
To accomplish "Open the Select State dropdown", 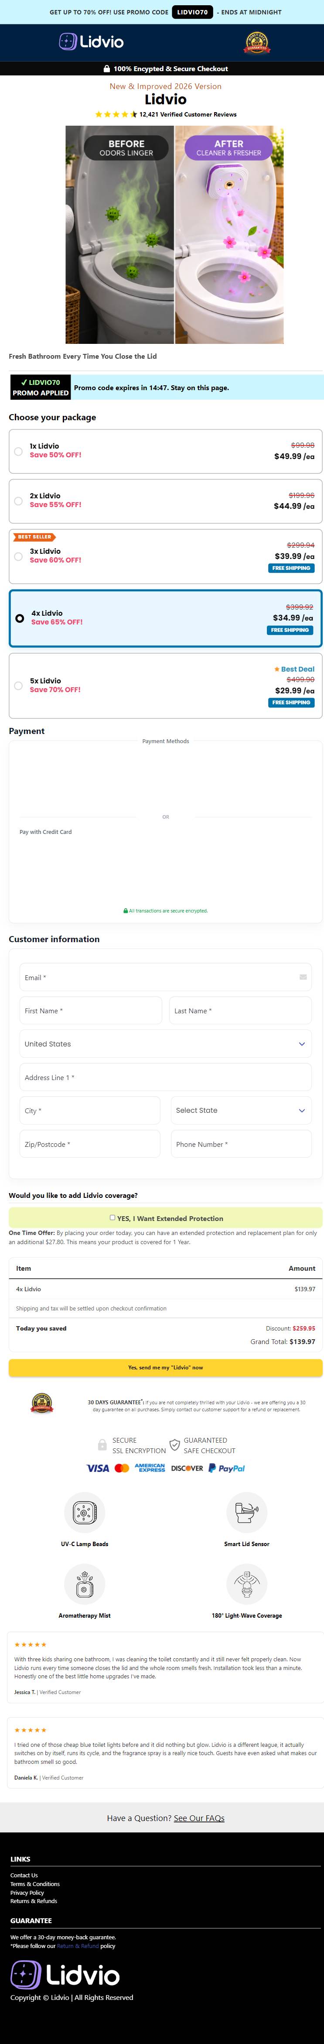I will 242,1111.
